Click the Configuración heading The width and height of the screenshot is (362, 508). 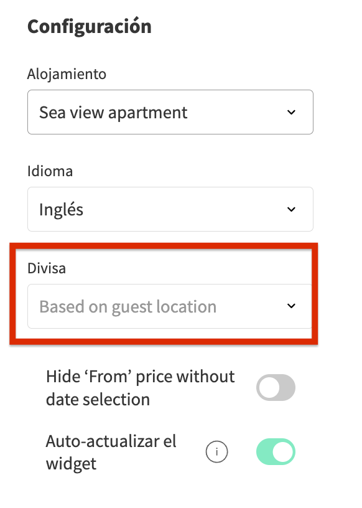90,26
